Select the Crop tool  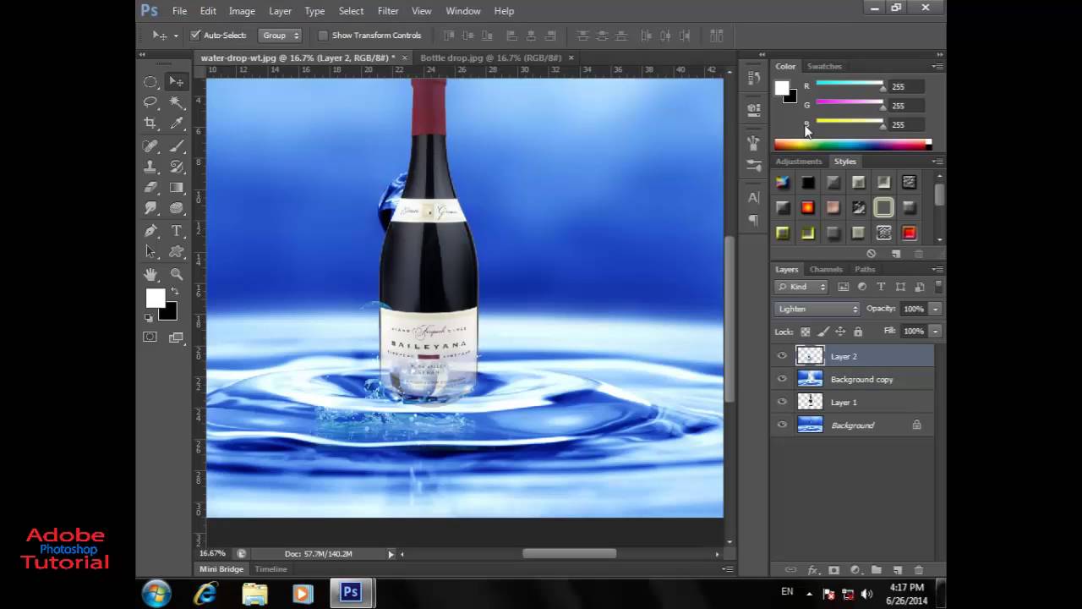pos(150,123)
